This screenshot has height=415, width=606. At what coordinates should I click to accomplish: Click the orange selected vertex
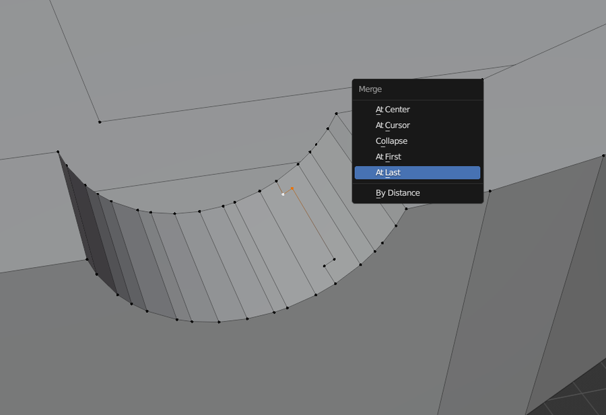click(x=292, y=188)
